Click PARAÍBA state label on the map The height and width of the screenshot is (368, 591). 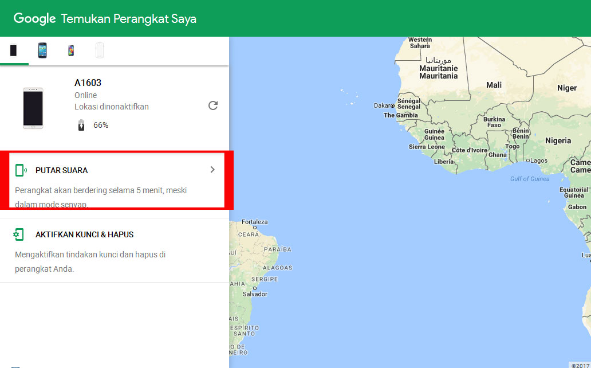point(277,249)
